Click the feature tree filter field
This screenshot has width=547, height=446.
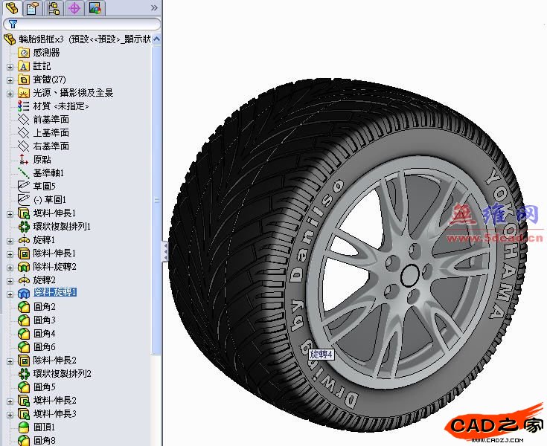click(82, 24)
